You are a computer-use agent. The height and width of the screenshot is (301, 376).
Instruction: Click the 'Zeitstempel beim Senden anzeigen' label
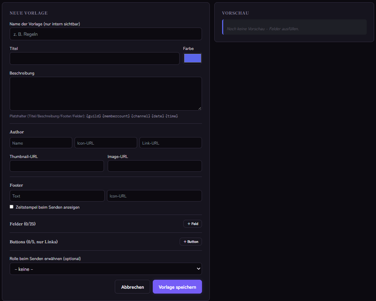pyautogui.click(x=47, y=207)
